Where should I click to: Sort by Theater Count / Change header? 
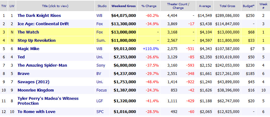click(178, 6)
